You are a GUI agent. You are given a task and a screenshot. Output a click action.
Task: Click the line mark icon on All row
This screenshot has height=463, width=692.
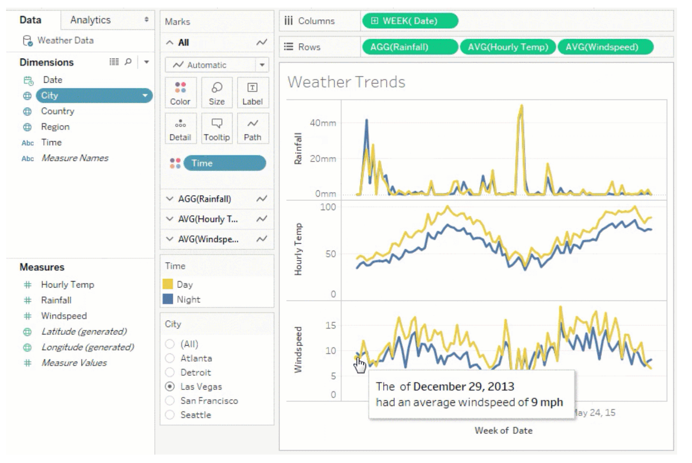click(262, 42)
